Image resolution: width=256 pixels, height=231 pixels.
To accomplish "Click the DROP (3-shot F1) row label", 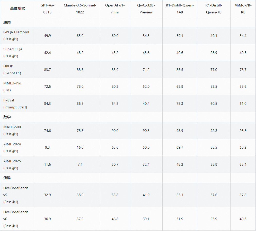I will (12, 70).
